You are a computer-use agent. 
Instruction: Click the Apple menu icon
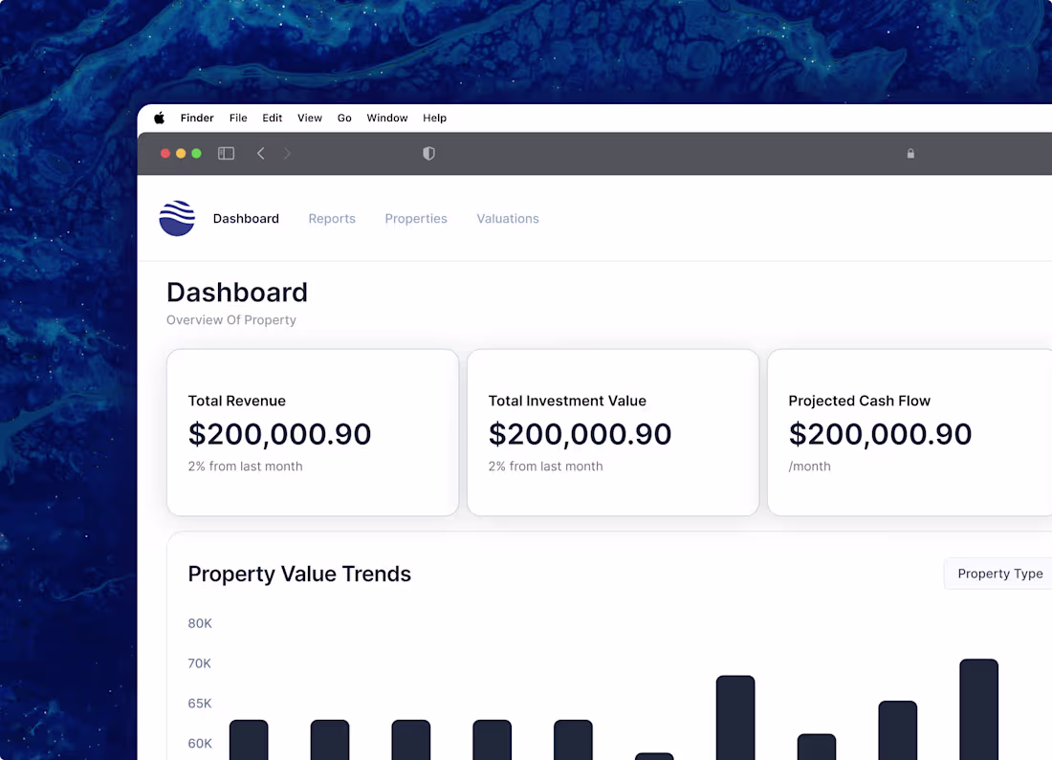[x=159, y=118]
